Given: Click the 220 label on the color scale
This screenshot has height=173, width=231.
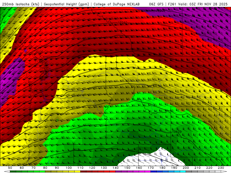Looking at the screenshot, I should pyautogui.click(x=209, y=168).
